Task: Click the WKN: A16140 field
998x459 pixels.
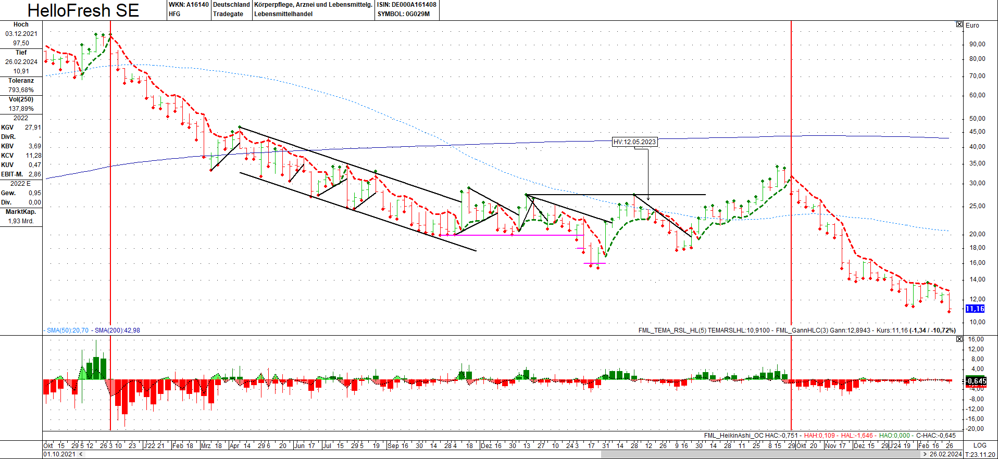Action: (x=189, y=5)
